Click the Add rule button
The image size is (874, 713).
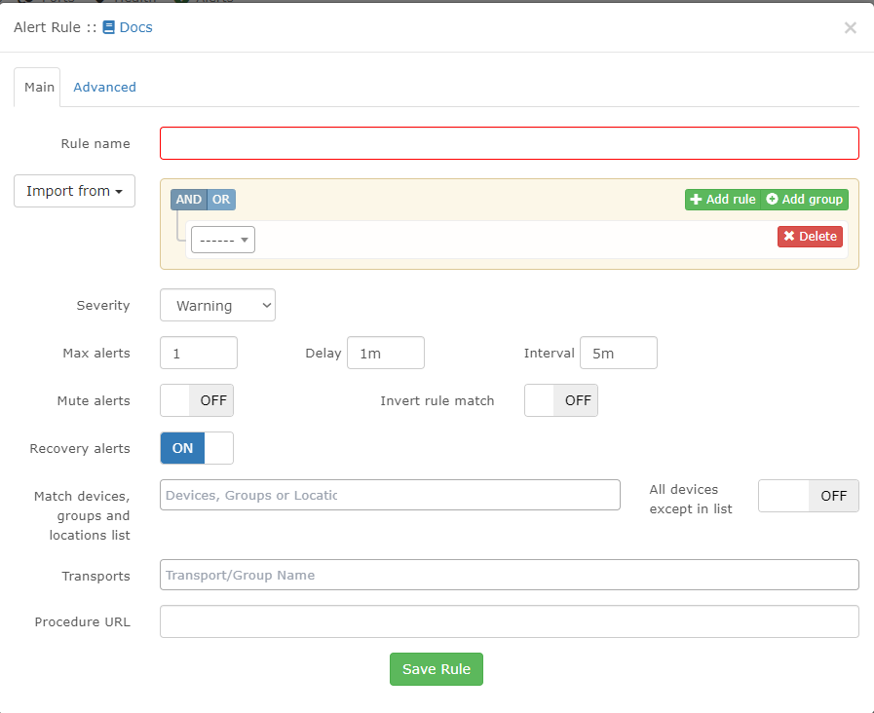point(722,200)
